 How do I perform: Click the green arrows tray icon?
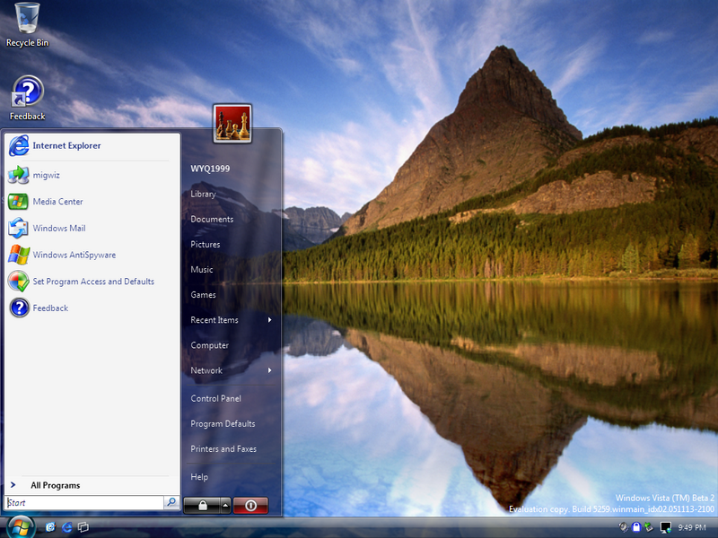(x=649, y=527)
